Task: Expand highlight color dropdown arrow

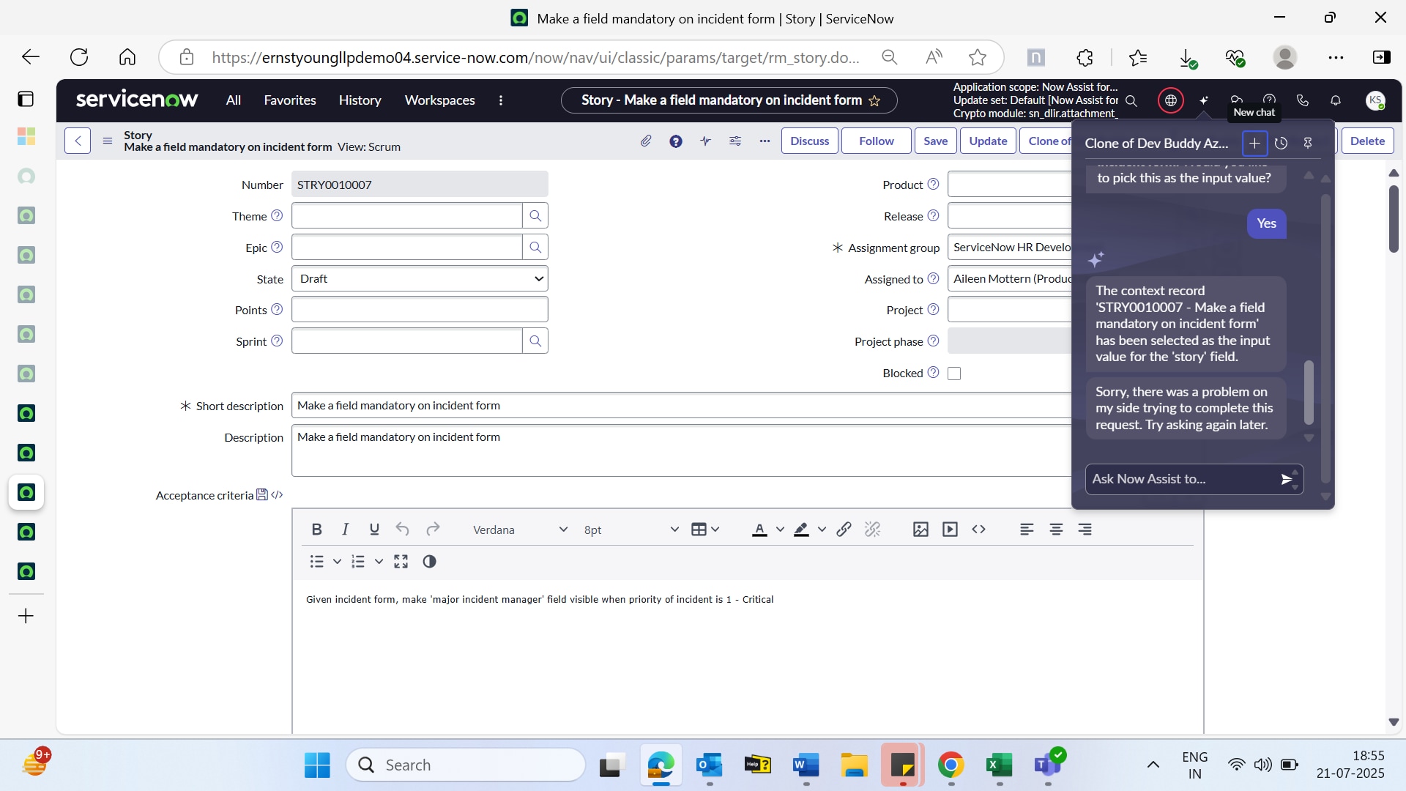Action: point(822,530)
